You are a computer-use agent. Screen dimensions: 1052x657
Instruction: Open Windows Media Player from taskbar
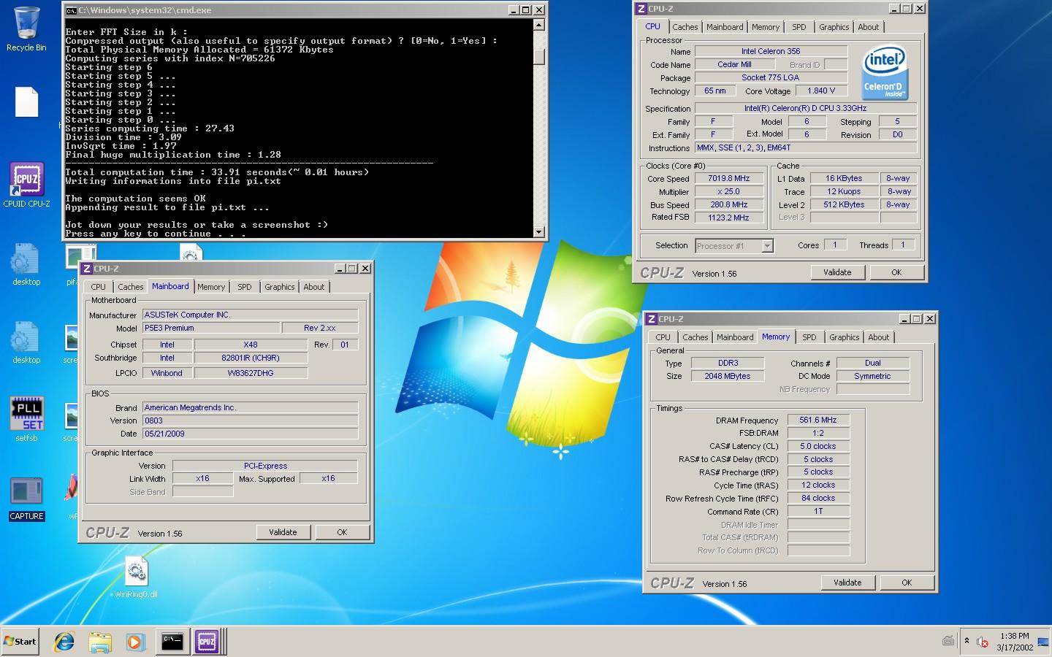[135, 642]
